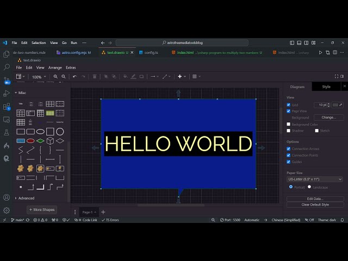Switch to the Style tab
The height and width of the screenshot is (261, 348).
point(326,86)
